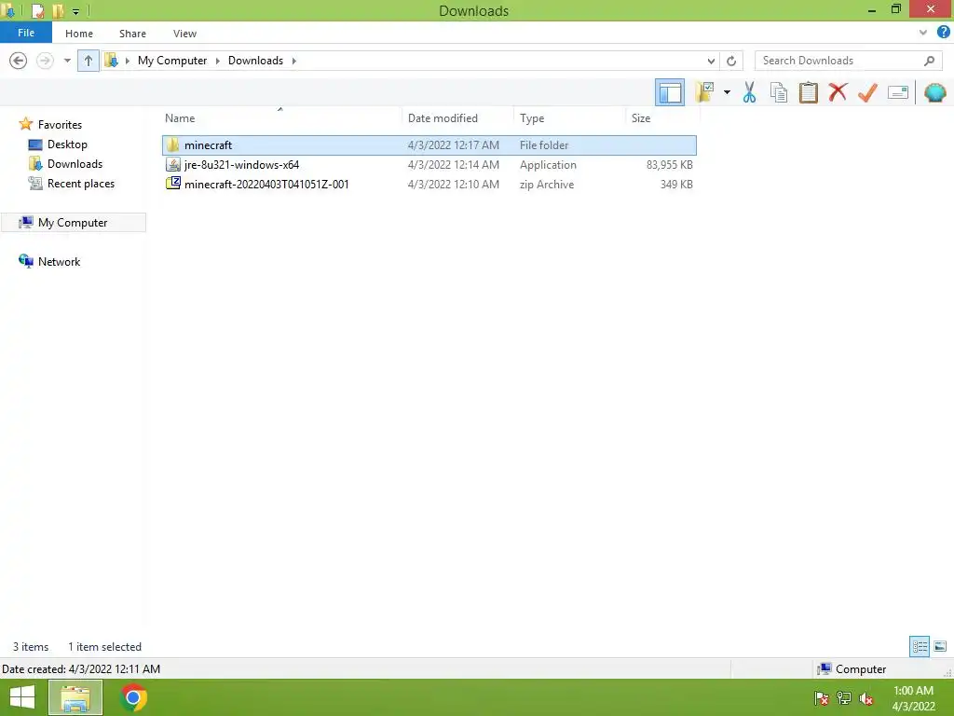954x716 pixels.
Task: Click Downloads in the address bar
Action: pos(255,61)
